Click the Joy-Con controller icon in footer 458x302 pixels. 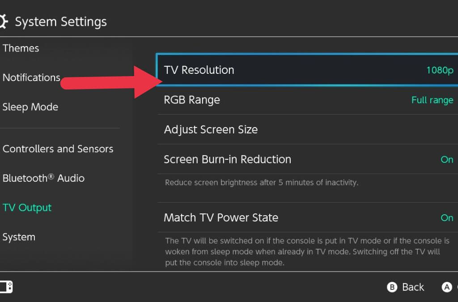tap(6, 287)
